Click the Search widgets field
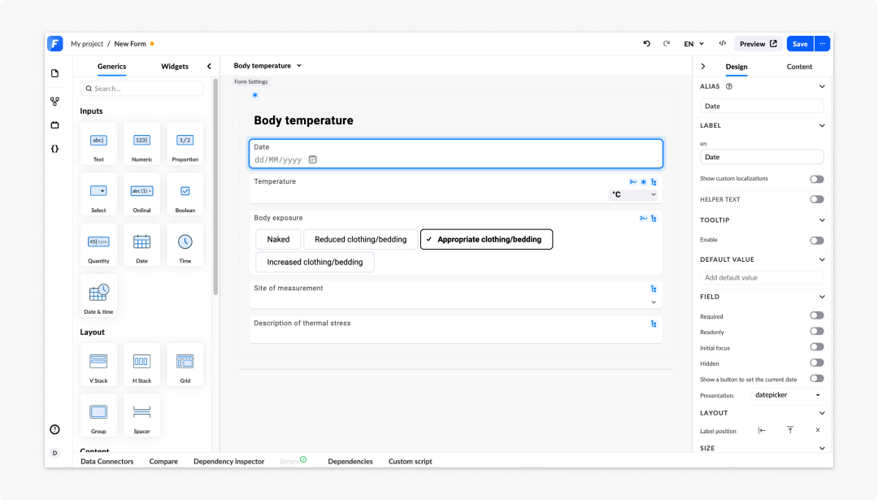 click(142, 89)
